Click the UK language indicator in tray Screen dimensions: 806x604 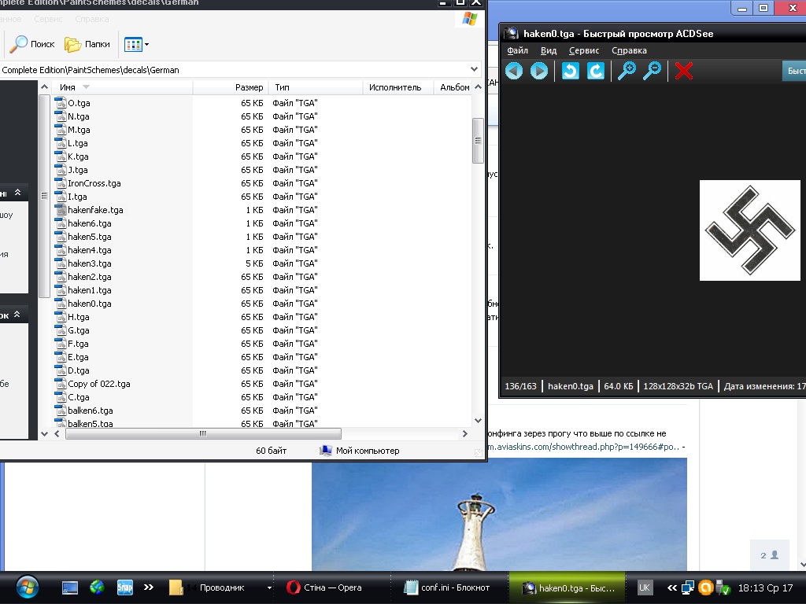(x=644, y=587)
